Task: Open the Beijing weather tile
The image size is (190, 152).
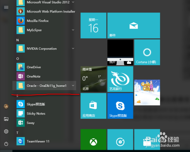Action: coord(93,79)
